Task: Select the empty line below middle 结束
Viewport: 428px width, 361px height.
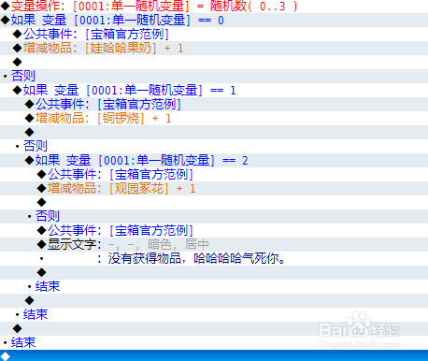Action: pos(214,329)
